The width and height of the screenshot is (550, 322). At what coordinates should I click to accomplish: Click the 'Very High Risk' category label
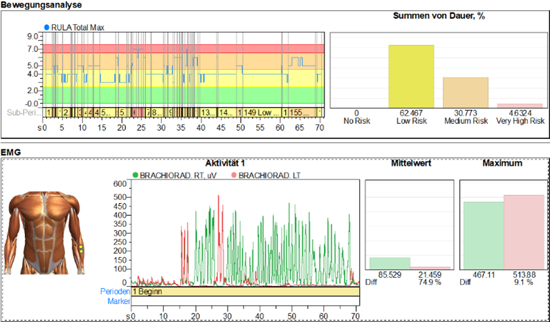click(520, 121)
